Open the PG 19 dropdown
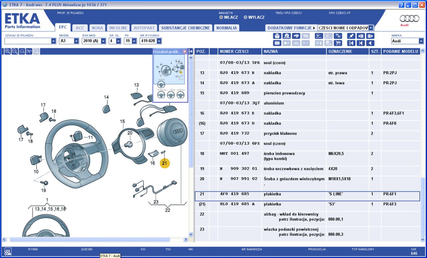 coord(134,41)
